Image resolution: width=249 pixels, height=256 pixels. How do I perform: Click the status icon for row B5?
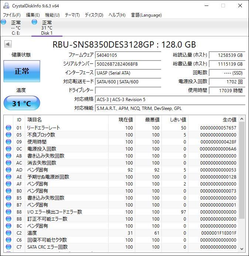tap(8, 198)
